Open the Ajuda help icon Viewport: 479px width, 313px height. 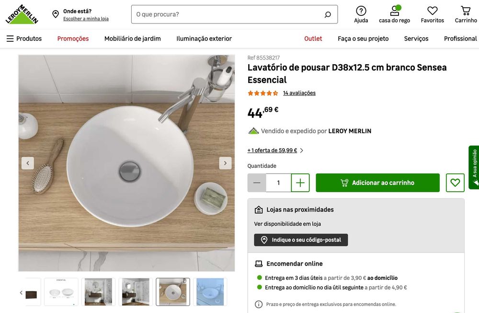[361, 11]
